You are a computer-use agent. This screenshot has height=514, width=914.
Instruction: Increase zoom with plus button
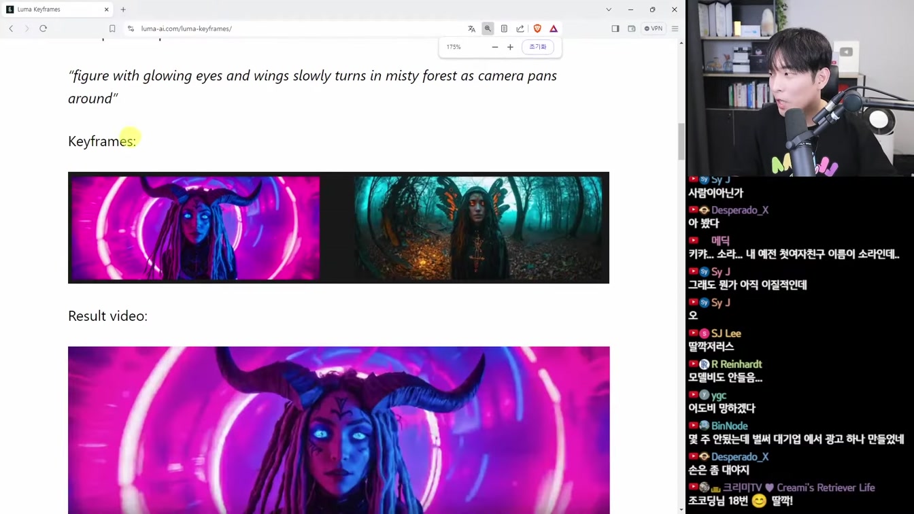[510, 47]
